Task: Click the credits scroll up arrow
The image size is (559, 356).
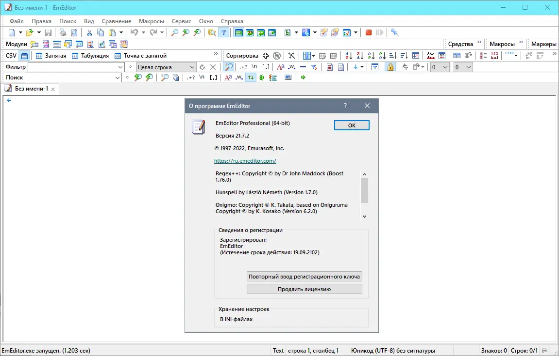Action: pyautogui.click(x=364, y=174)
